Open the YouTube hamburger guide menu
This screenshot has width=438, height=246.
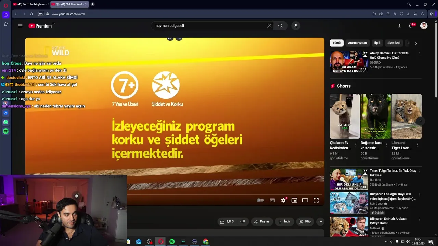tap(20, 26)
